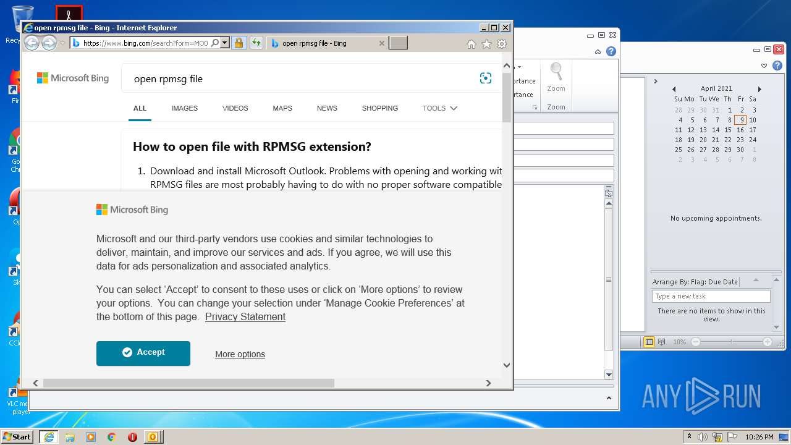Collapse the ribbon in Outlook message window
This screenshot has height=445, width=791.
click(x=598, y=51)
